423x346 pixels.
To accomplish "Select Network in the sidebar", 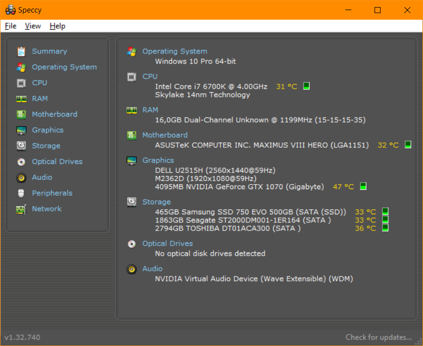I will click(x=47, y=209).
